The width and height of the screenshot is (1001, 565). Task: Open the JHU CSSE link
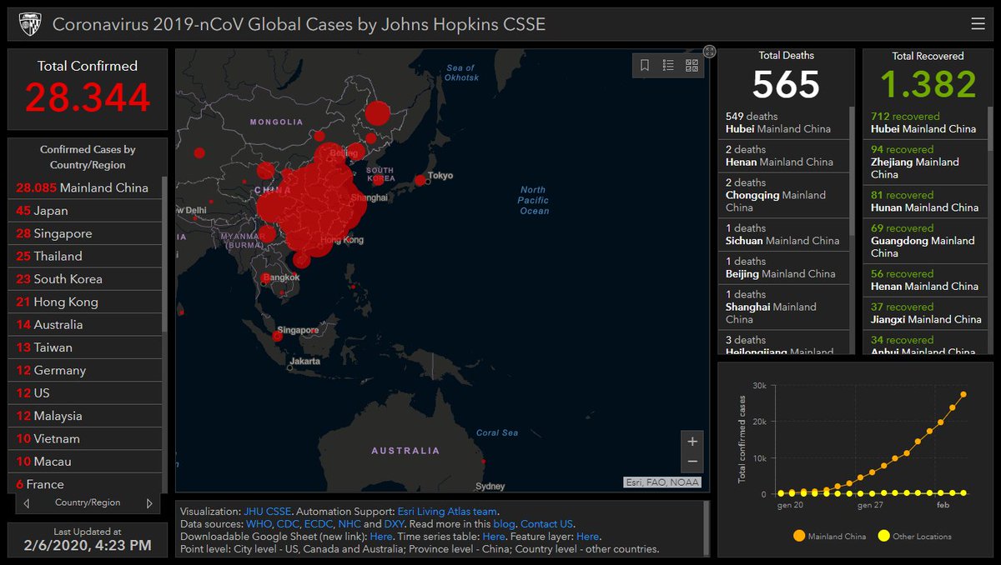(x=267, y=511)
